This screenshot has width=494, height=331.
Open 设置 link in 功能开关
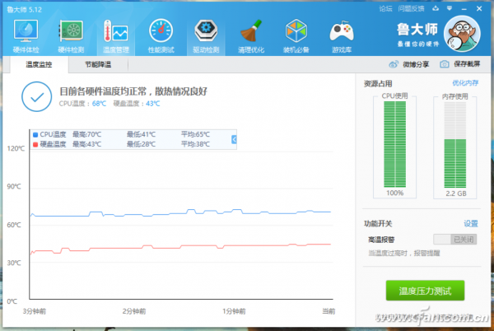471,224
